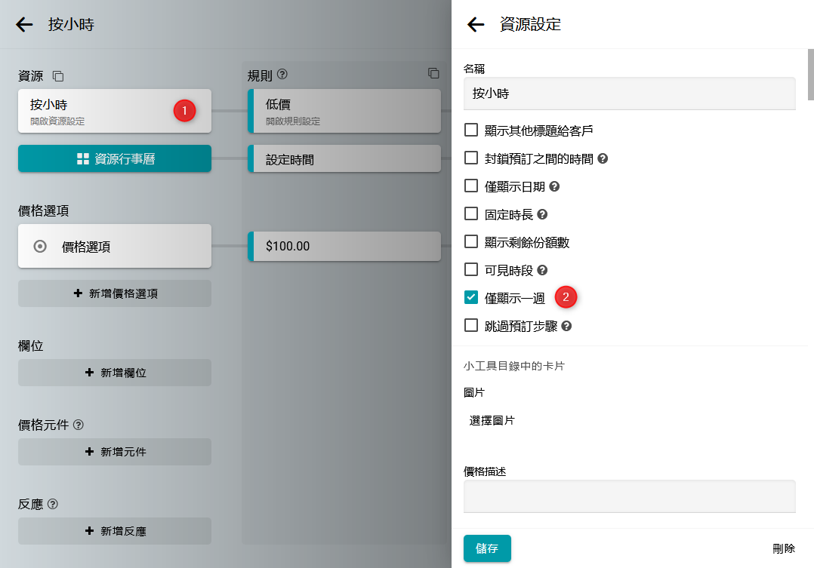Click back arrow in 資源設定 panel
The height and width of the screenshot is (568, 814).
(476, 24)
